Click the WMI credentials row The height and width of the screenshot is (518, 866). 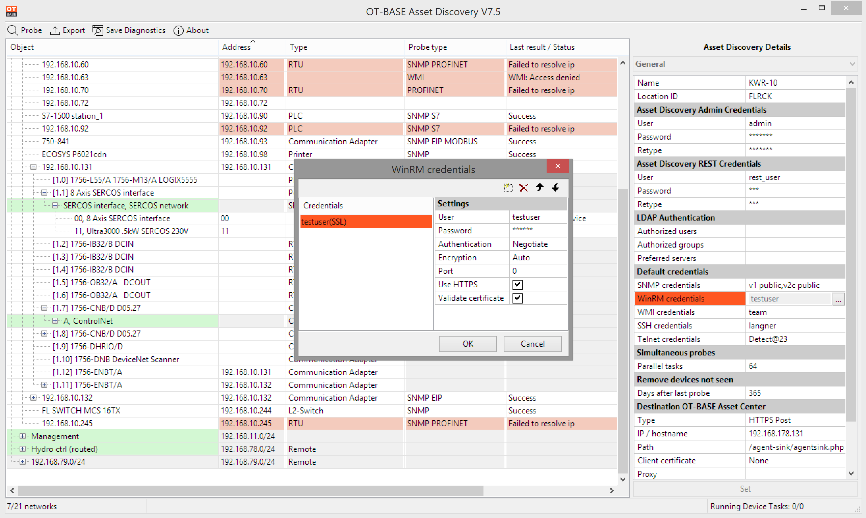739,312
